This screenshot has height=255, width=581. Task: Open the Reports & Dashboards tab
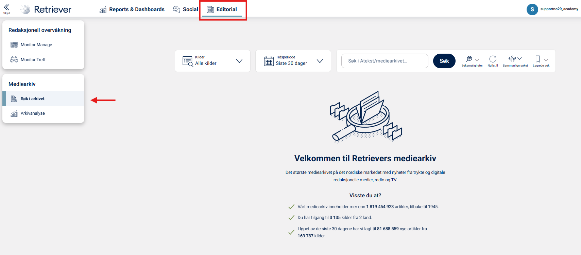(132, 10)
